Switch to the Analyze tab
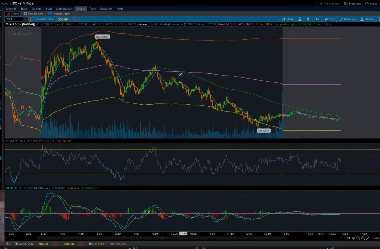 [36, 9]
